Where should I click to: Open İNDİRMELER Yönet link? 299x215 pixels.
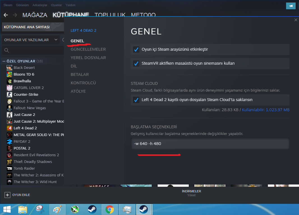(x=191, y=195)
